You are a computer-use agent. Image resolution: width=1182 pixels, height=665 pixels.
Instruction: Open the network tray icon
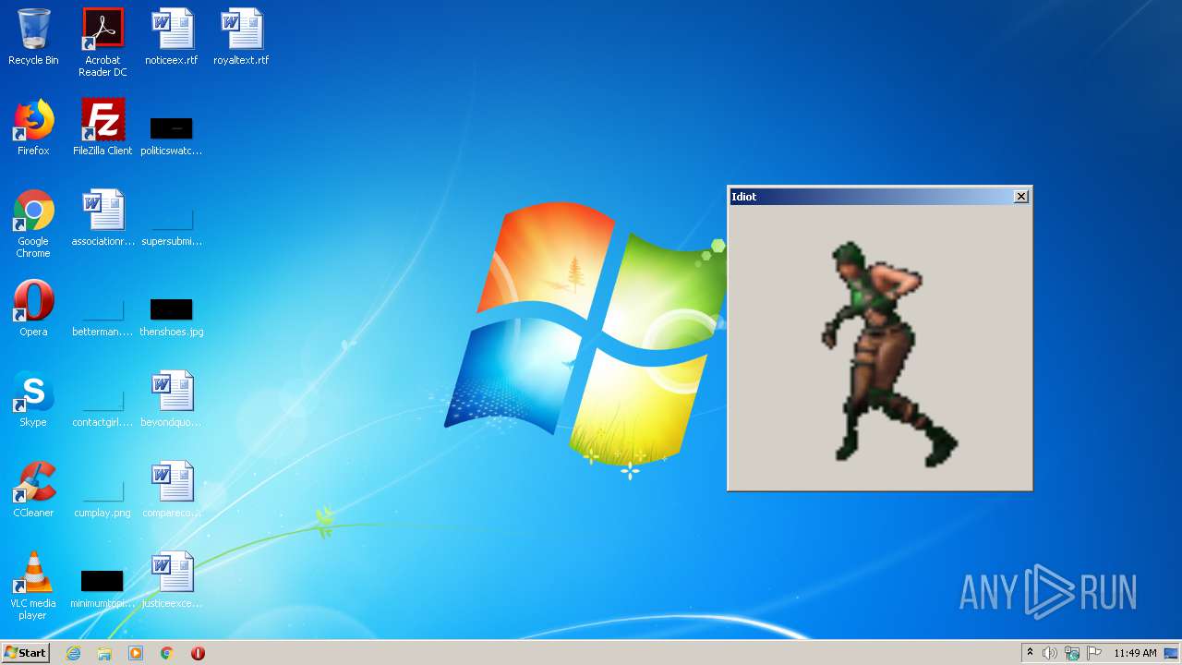click(x=1072, y=653)
